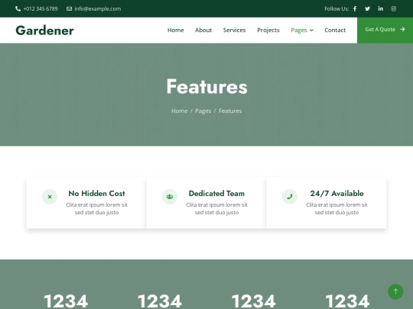Open the Twitter follow icon
Viewport: 413px width, 309px height.
point(367,9)
